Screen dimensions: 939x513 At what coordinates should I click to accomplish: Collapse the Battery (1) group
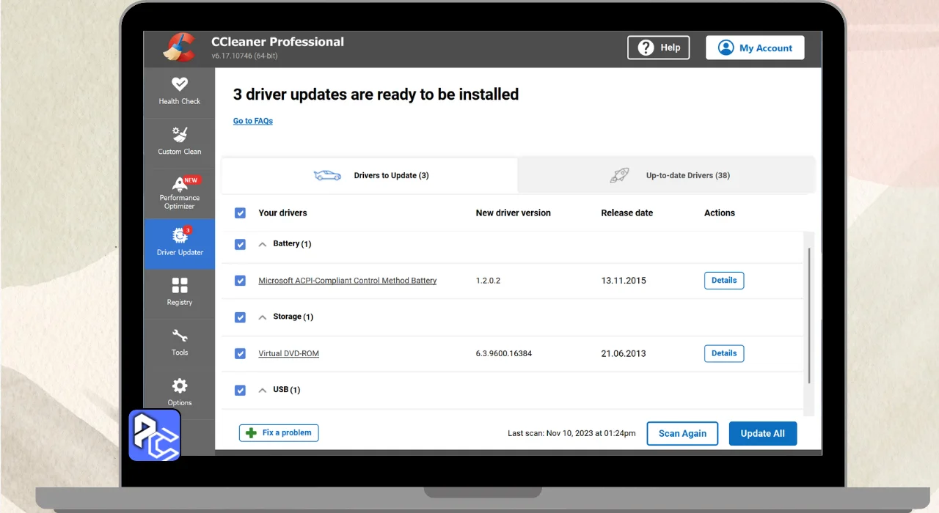[263, 244]
